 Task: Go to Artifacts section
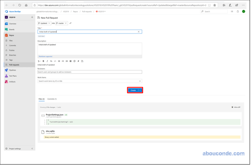(x=12, y=82)
